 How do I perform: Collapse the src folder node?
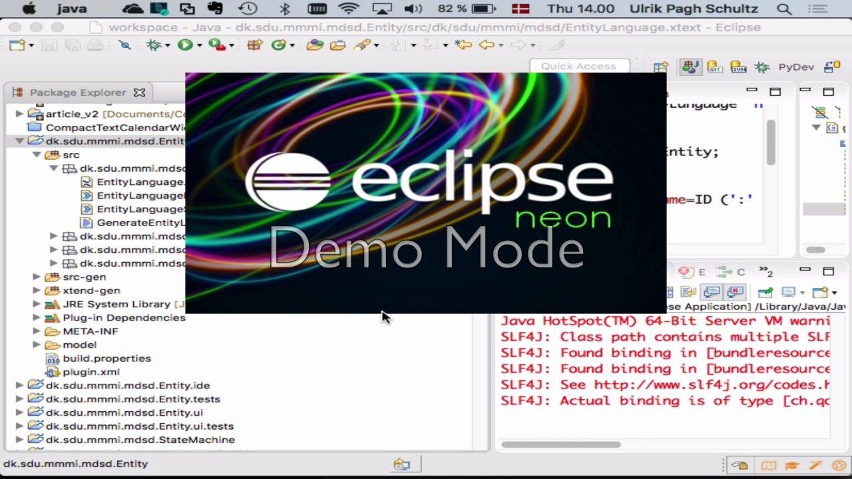point(37,154)
